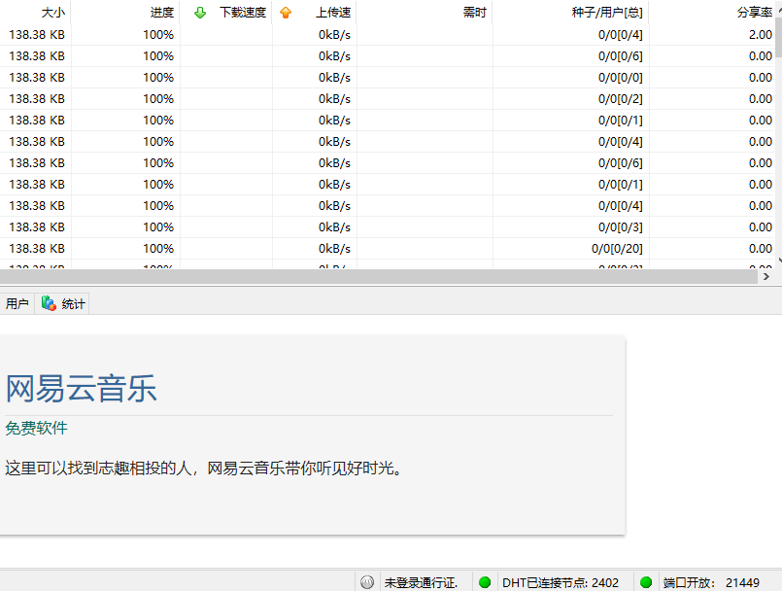The image size is (782, 591).
Task: Click the passport status icon in status bar
Action: pos(367,582)
